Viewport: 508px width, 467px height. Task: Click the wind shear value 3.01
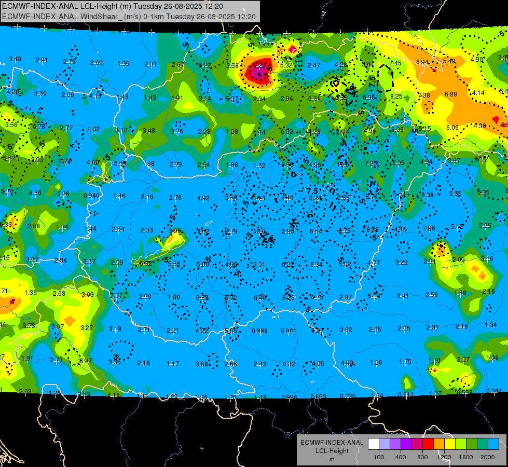(x=259, y=265)
